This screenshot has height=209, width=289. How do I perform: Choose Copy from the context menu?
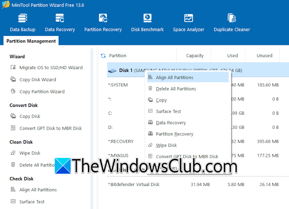coord(188,100)
